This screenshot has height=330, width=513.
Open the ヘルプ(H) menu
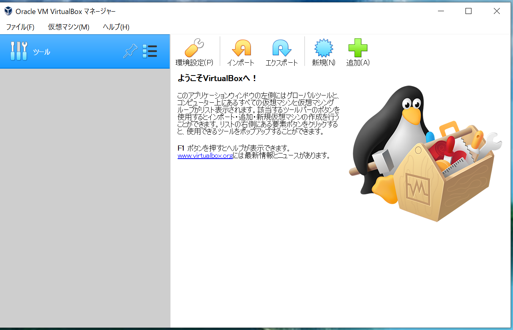click(x=116, y=27)
